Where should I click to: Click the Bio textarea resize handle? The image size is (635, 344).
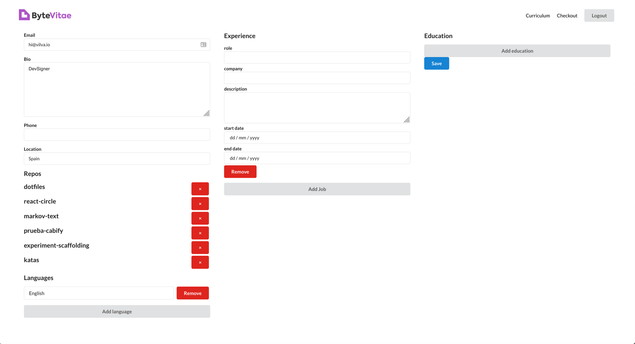207,113
